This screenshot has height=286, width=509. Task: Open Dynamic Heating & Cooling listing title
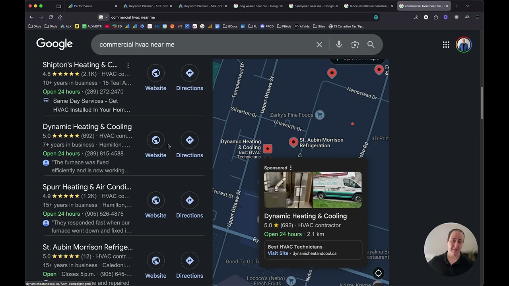coord(87,127)
